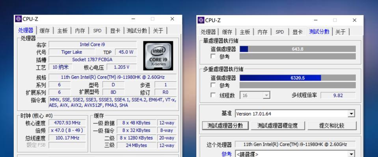Close the left CPU-Z window
378x157 pixels.
(x=172, y=19)
